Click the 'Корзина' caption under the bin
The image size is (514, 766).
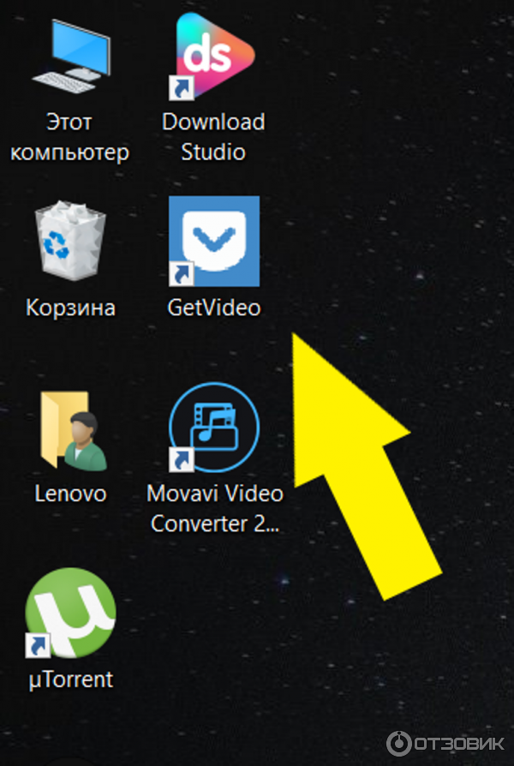coord(70,308)
